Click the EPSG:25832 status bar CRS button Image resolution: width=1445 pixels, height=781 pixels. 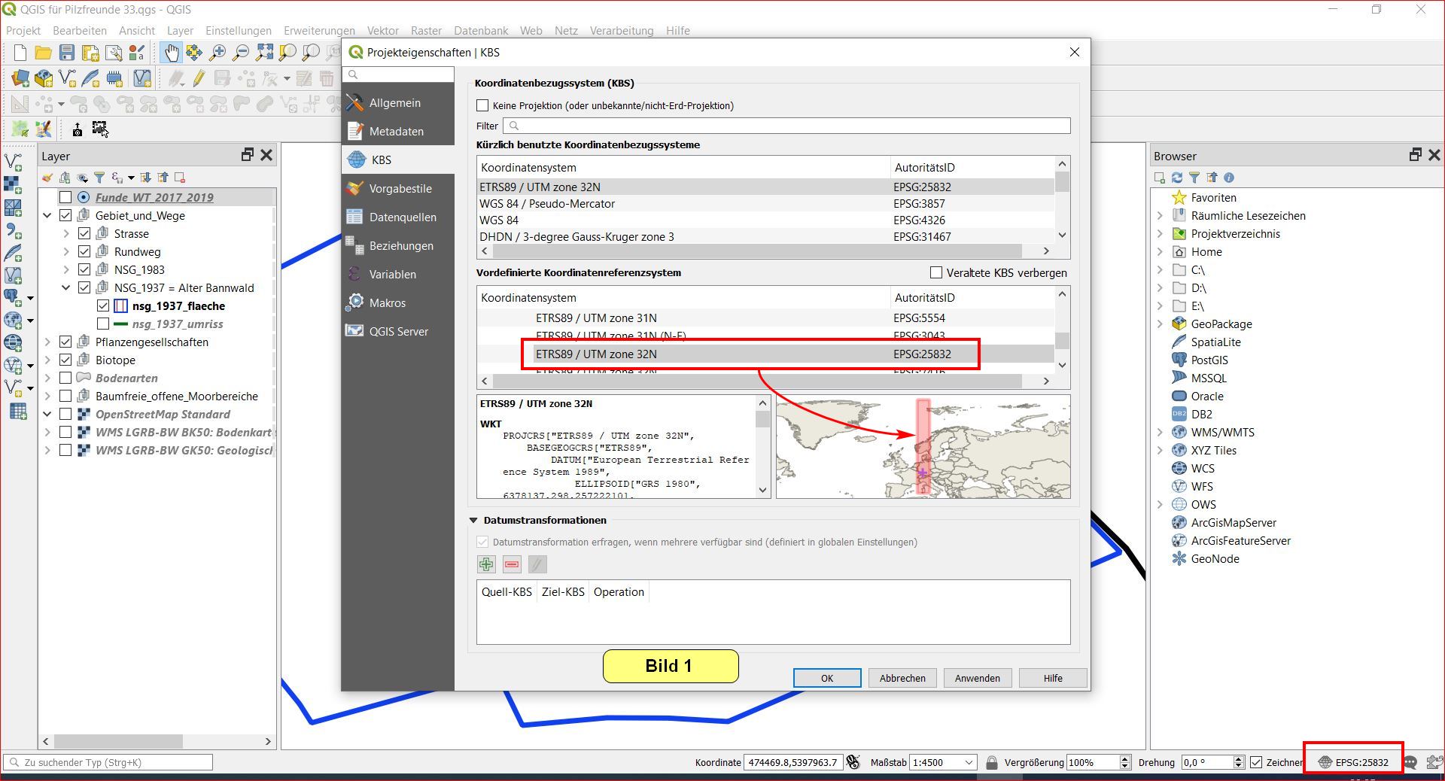pyautogui.click(x=1353, y=762)
